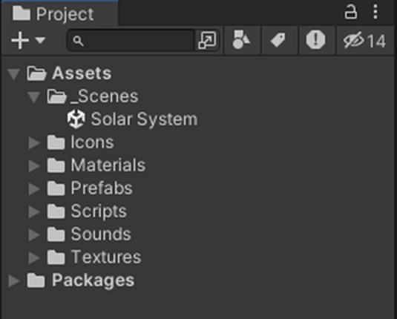The width and height of the screenshot is (397, 319).
Task: Select the Materials folder
Action: point(96,165)
